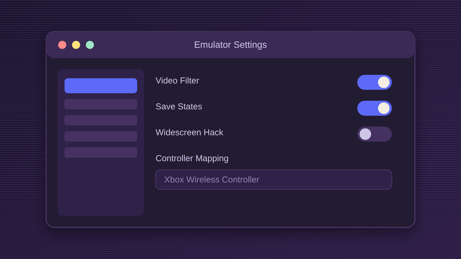
Task: Minimize the window using the yellow button
Action: tap(76, 45)
